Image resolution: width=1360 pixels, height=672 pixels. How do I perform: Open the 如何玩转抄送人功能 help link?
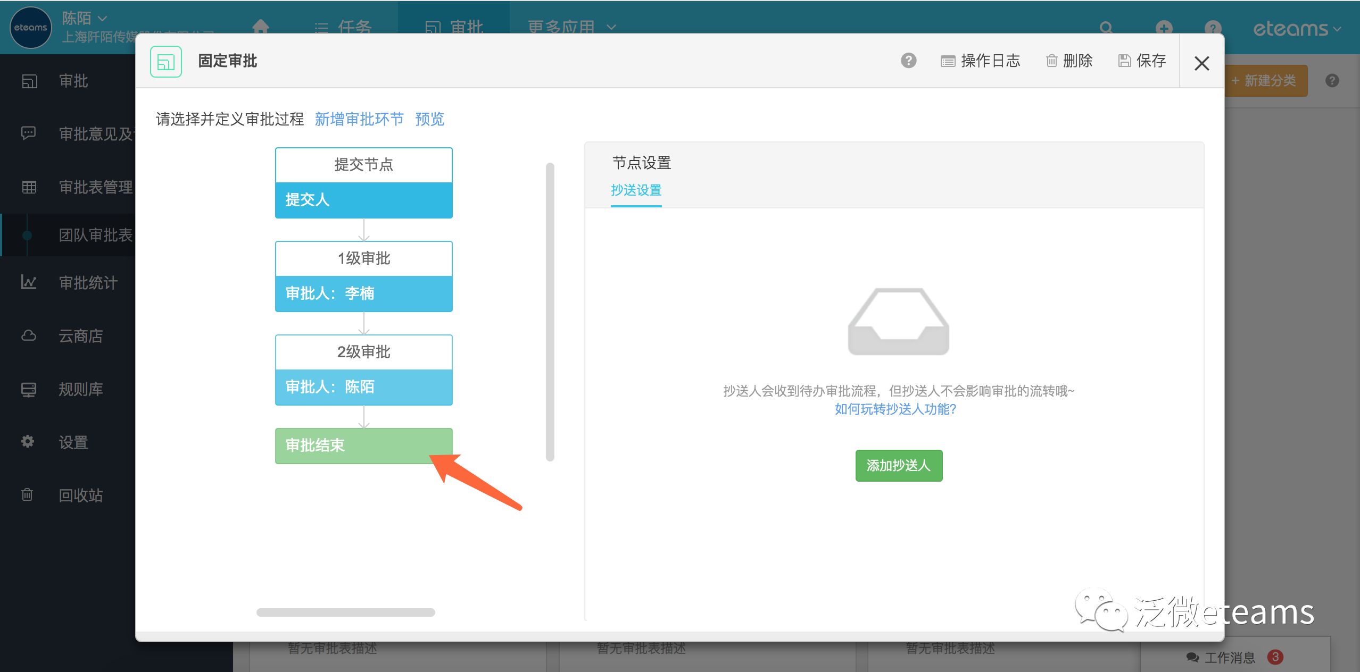895,409
